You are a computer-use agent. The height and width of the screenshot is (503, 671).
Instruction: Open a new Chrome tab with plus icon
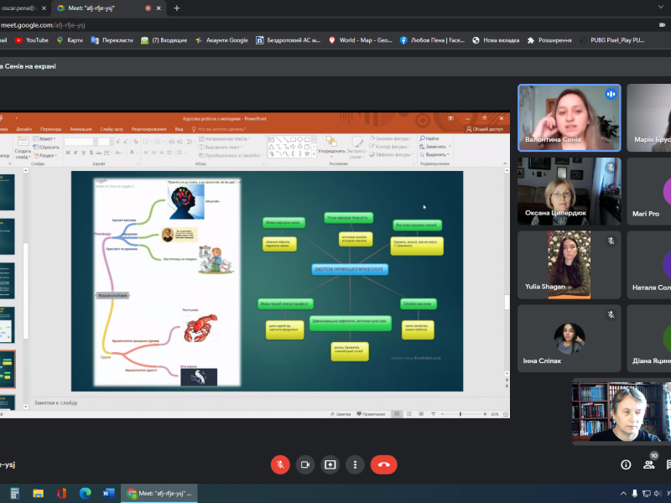click(176, 8)
